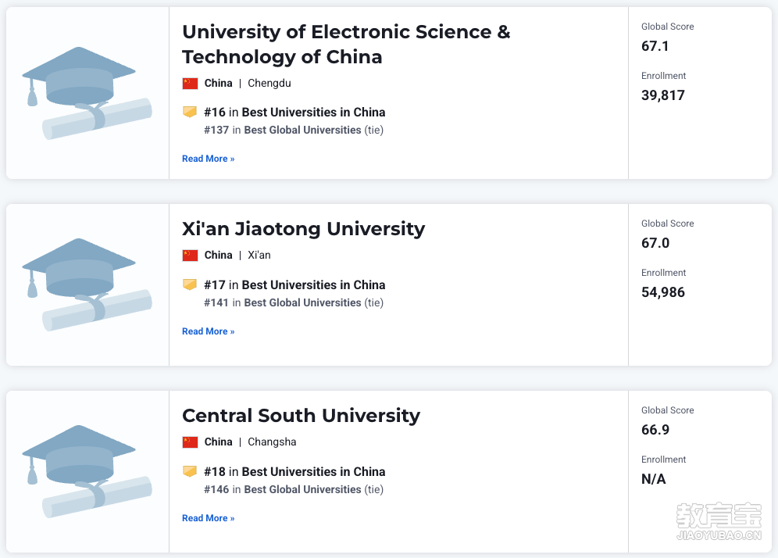778x558 pixels.
Task: Click the China flag icon beside Xi'an
Action: [x=190, y=256]
